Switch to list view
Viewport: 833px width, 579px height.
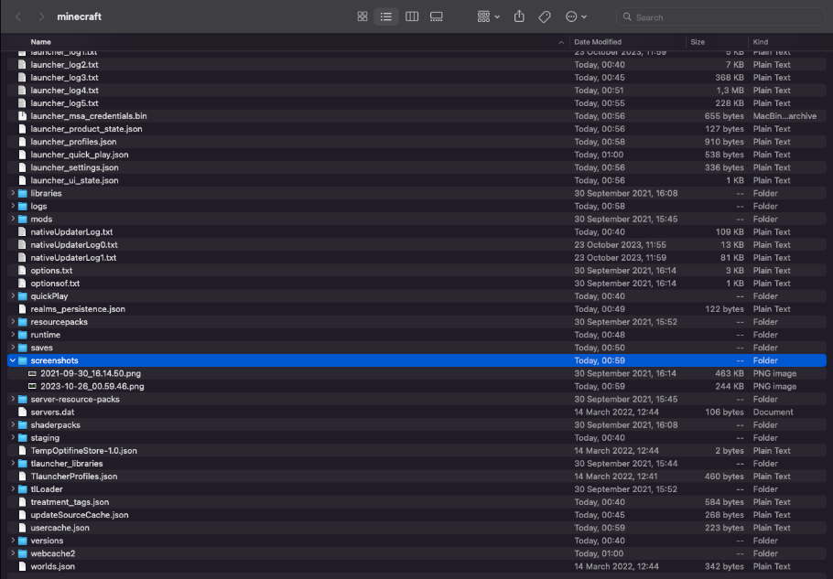pyautogui.click(x=385, y=17)
